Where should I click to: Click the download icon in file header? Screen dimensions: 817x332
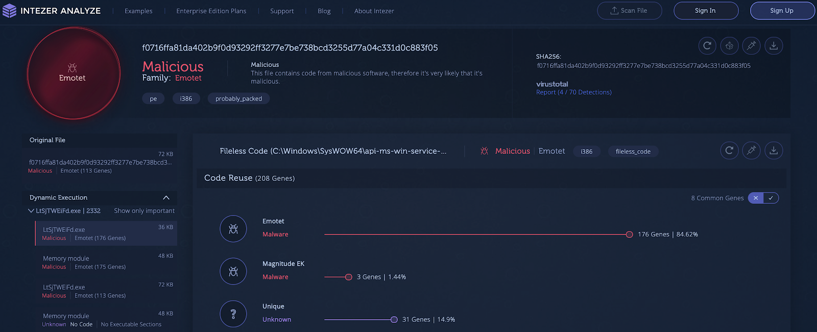pos(774,45)
